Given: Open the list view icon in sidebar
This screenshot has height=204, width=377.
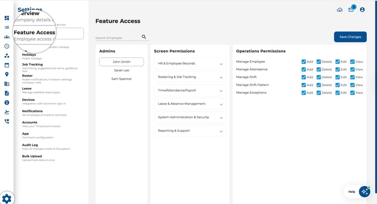Looking at the screenshot, I should point(7,27).
